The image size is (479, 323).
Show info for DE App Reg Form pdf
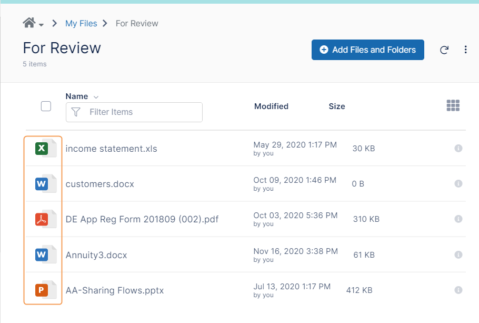[x=458, y=219]
